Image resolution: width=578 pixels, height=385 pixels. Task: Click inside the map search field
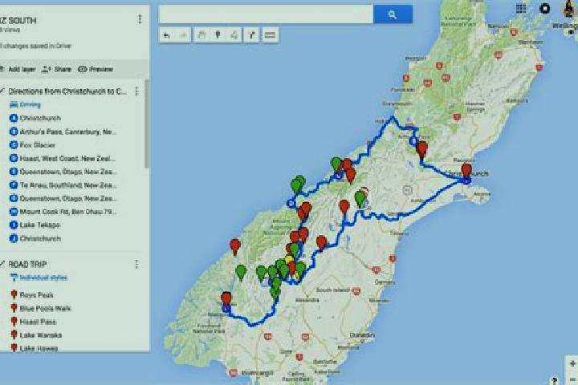pyautogui.click(x=267, y=14)
